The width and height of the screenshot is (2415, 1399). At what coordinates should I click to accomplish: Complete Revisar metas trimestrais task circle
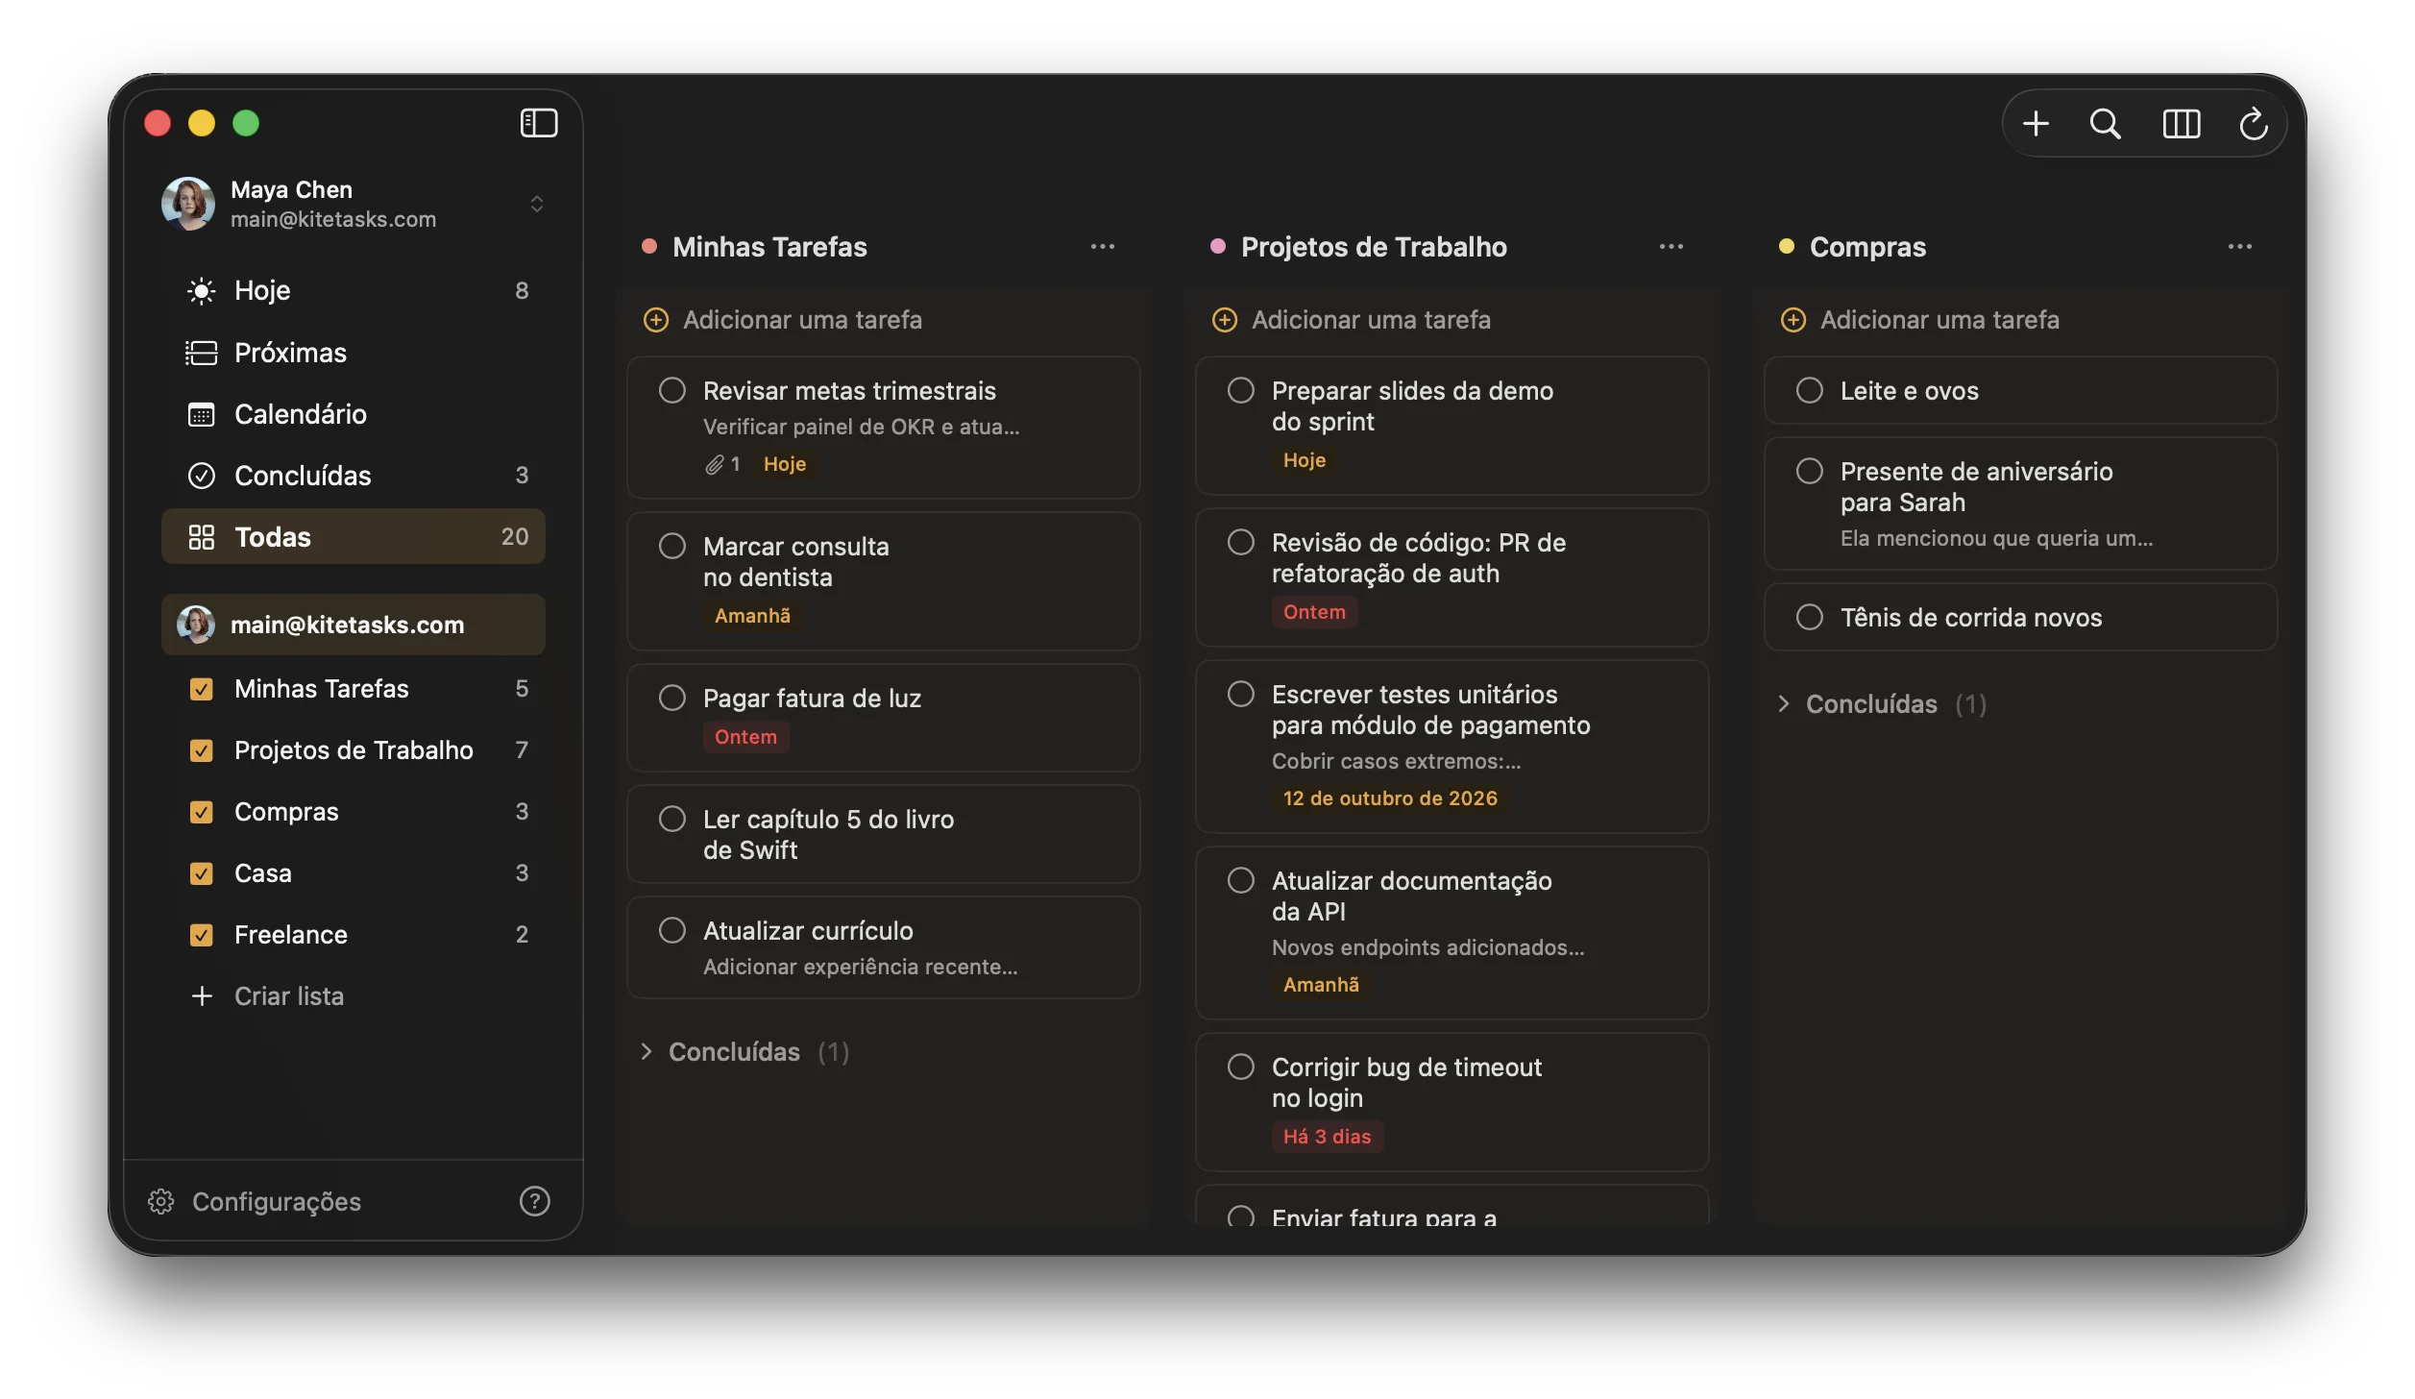click(x=672, y=390)
